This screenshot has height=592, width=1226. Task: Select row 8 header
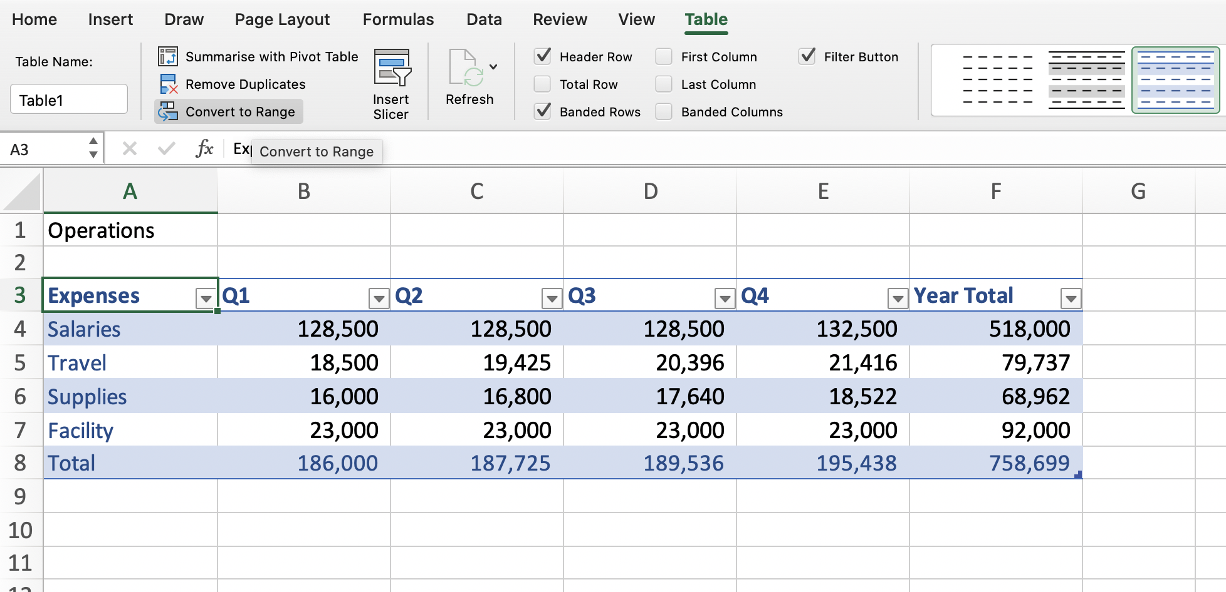[x=21, y=463]
